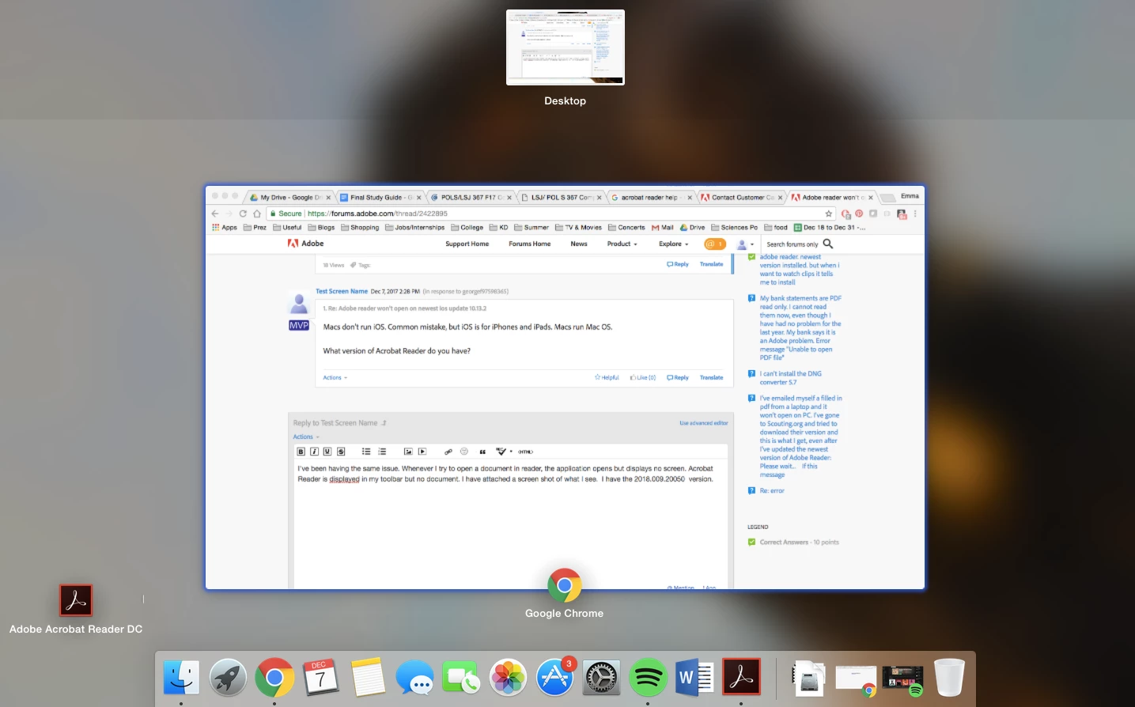Insert a numbered list in the reply

click(382, 452)
